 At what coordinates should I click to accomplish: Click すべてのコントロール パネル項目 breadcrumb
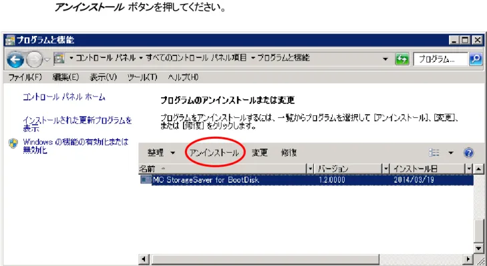coord(196,57)
